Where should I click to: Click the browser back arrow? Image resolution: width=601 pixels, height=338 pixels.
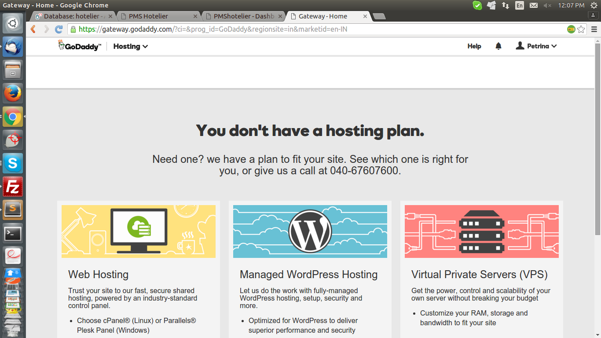[x=33, y=29]
